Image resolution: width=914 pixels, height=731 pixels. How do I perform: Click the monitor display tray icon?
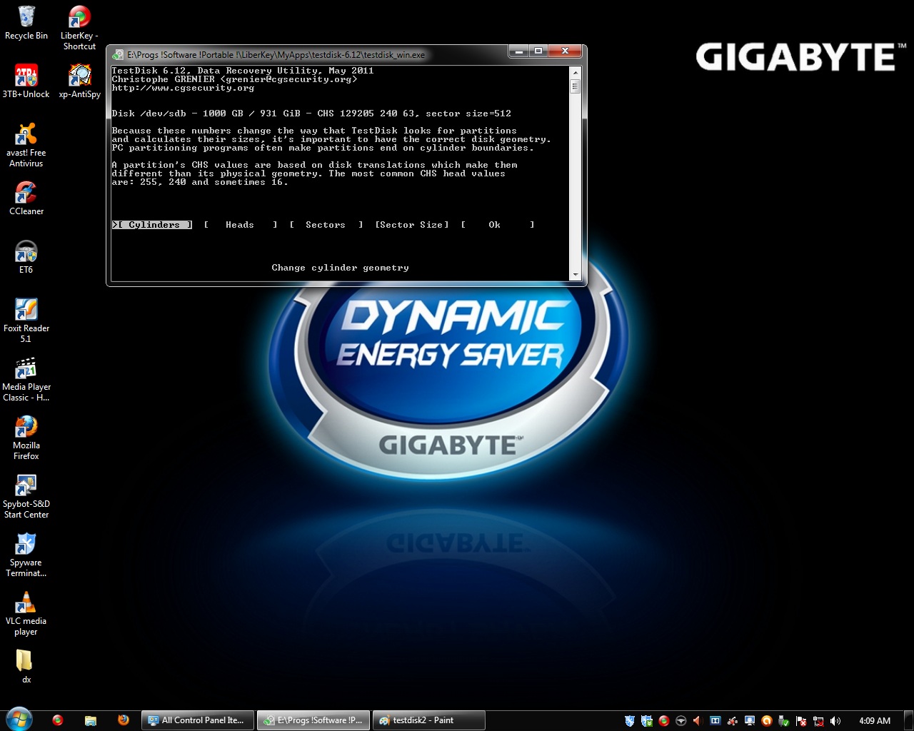pyautogui.click(x=750, y=721)
